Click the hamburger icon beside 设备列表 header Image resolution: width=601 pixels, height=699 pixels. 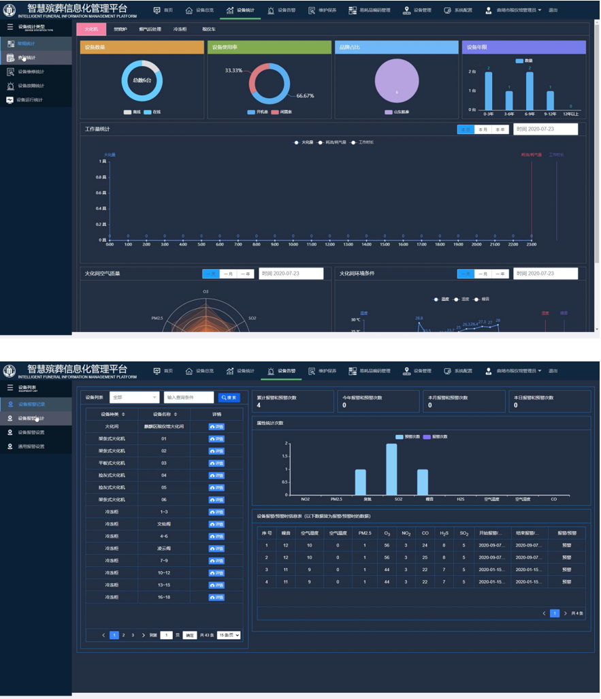pos(10,387)
